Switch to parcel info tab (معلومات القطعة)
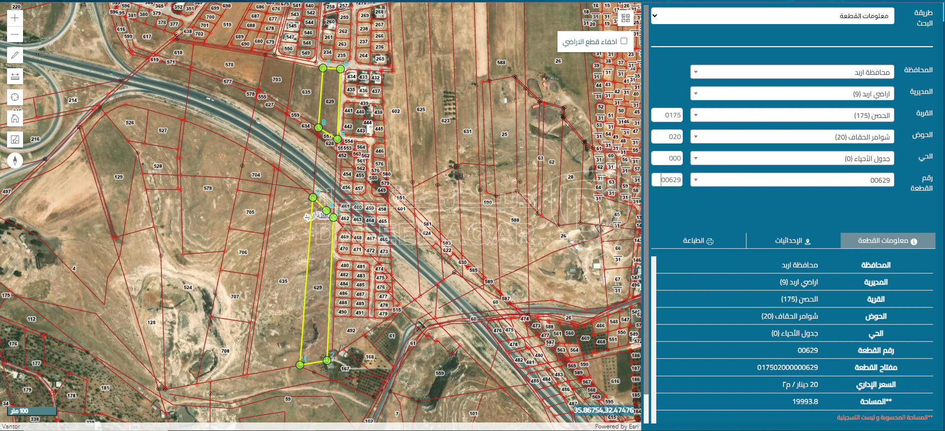The height and width of the screenshot is (431, 945). (x=888, y=240)
